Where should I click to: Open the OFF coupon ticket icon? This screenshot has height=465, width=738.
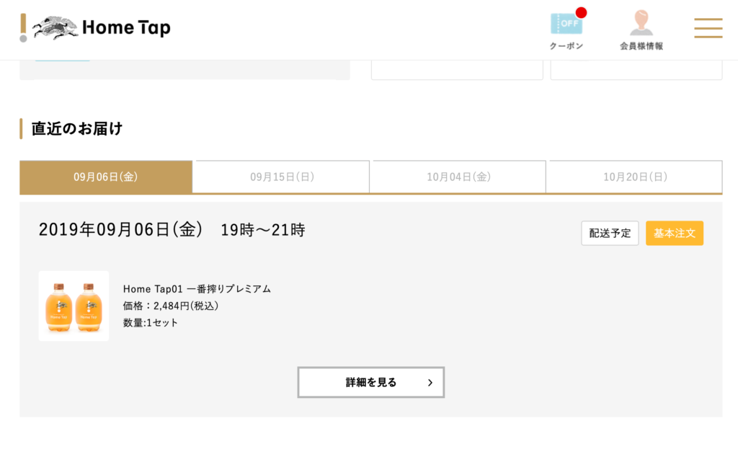566,24
